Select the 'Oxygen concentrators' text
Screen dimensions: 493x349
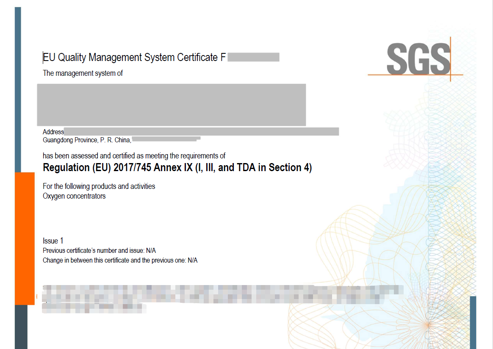point(74,196)
